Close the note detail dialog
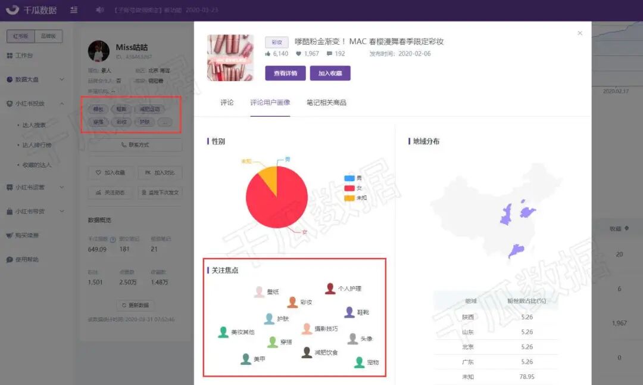 click(x=580, y=33)
